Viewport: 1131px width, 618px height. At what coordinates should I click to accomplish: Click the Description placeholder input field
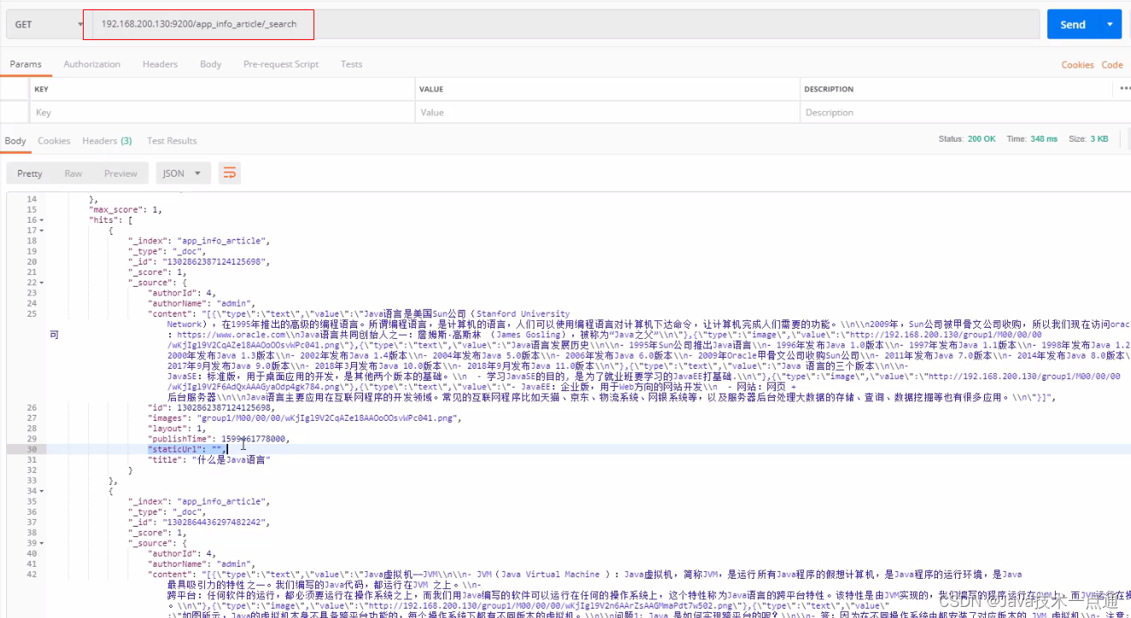[964, 112]
